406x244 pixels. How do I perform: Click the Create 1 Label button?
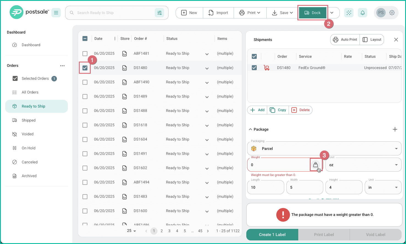[272, 234]
